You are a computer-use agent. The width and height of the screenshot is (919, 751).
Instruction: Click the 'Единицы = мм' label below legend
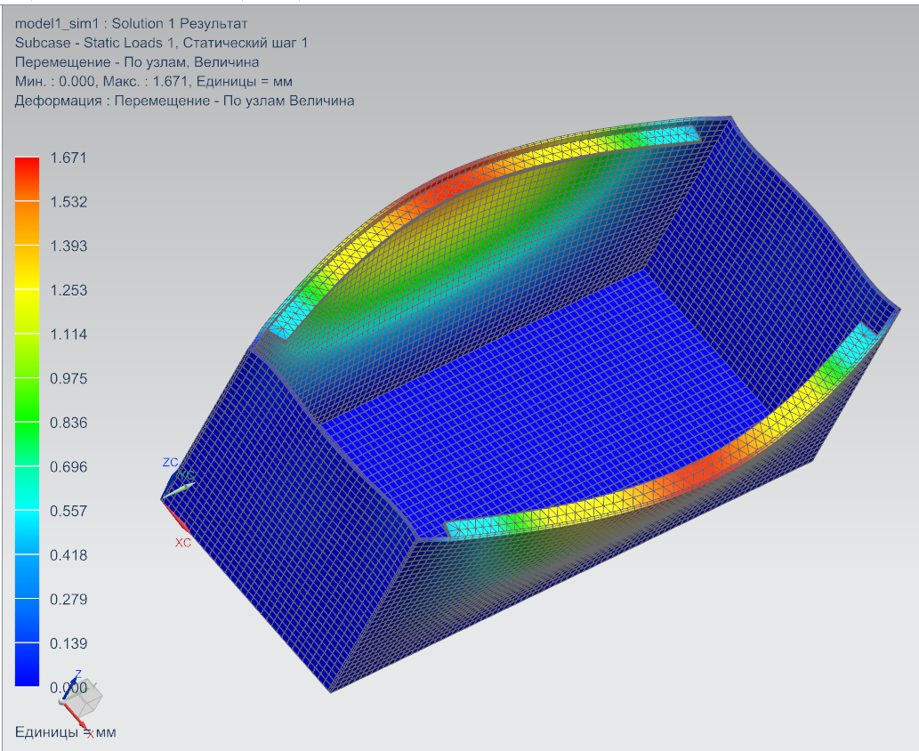coord(65,732)
